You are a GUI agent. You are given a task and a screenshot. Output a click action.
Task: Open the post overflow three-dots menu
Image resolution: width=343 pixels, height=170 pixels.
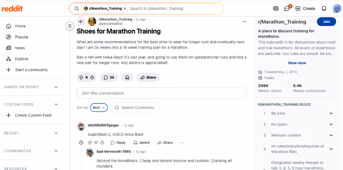click(245, 22)
